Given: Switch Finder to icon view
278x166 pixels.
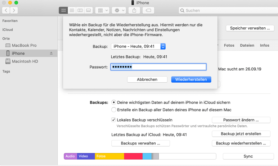Looking at the screenshot, I should point(63,10).
